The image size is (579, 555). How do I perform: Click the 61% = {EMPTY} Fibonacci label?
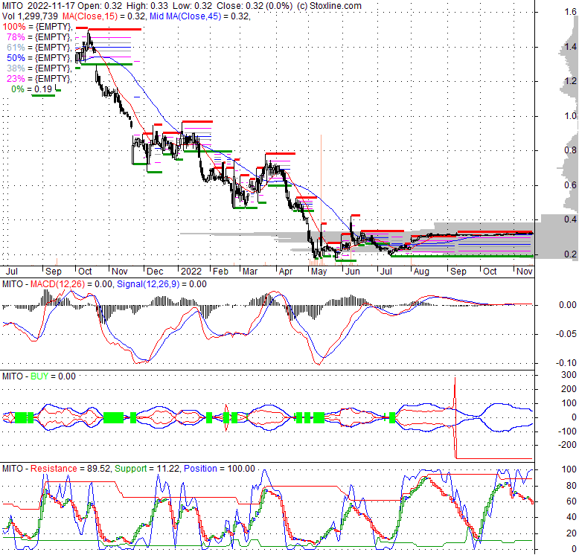[x=39, y=47]
